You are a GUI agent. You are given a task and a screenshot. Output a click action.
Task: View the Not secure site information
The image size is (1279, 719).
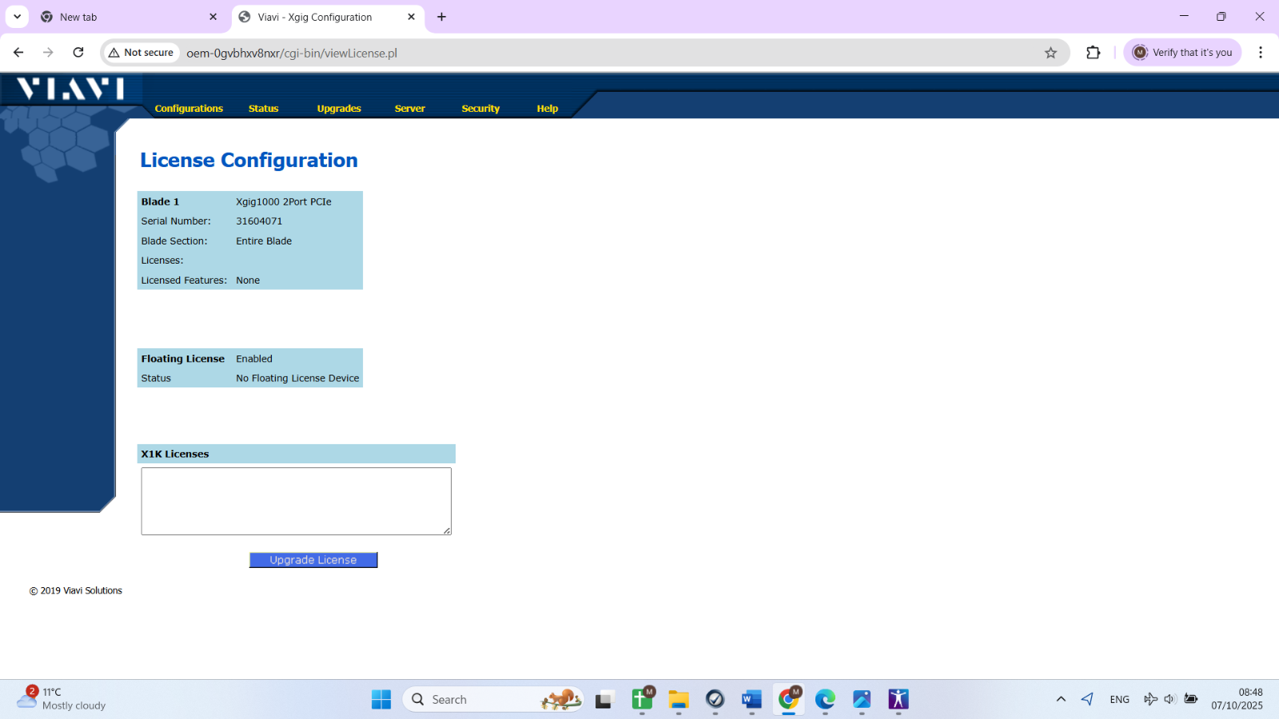pos(141,53)
